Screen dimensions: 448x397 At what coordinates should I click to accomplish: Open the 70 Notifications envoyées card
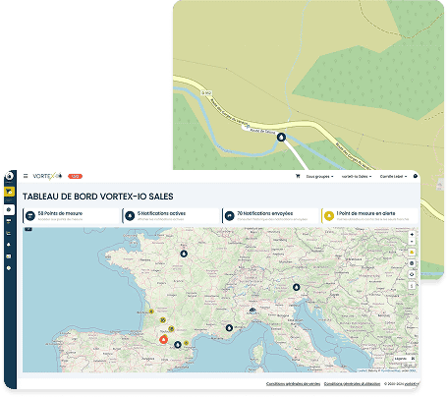click(x=270, y=216)
